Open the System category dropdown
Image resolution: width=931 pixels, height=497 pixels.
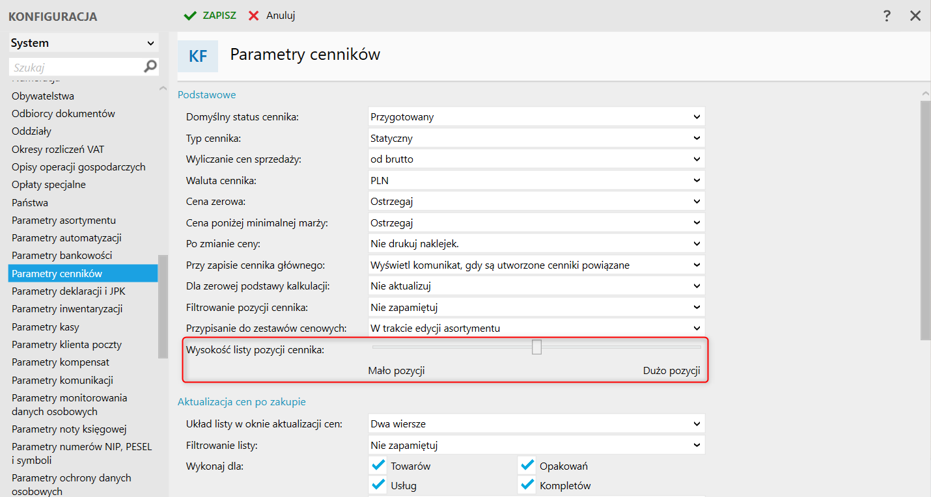(x=83, y=43)
